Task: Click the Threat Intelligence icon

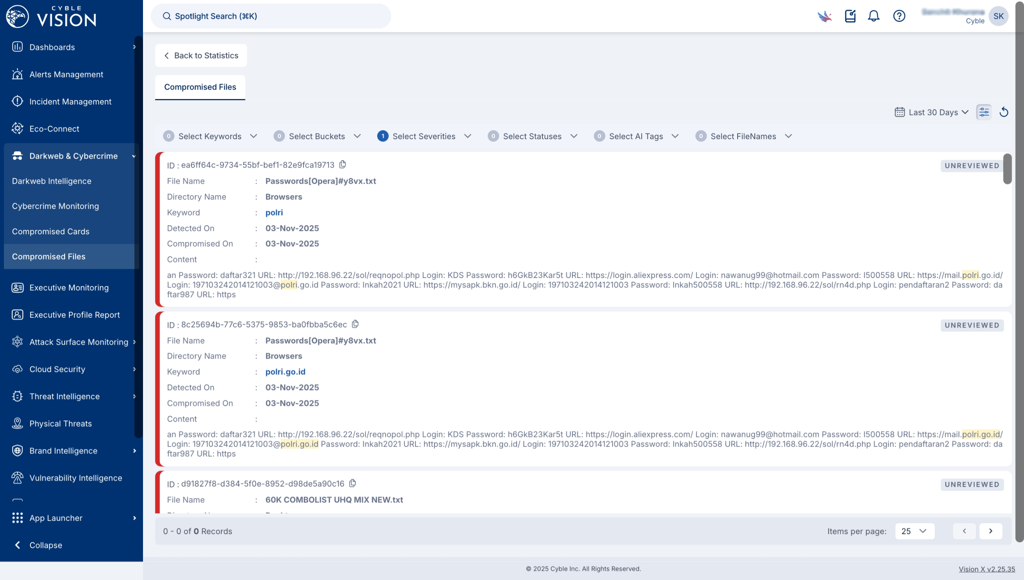Action: click(x=17, y=396)
